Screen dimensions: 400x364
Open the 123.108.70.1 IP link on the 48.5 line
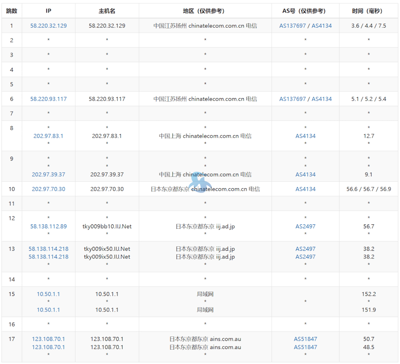(48, 347)
